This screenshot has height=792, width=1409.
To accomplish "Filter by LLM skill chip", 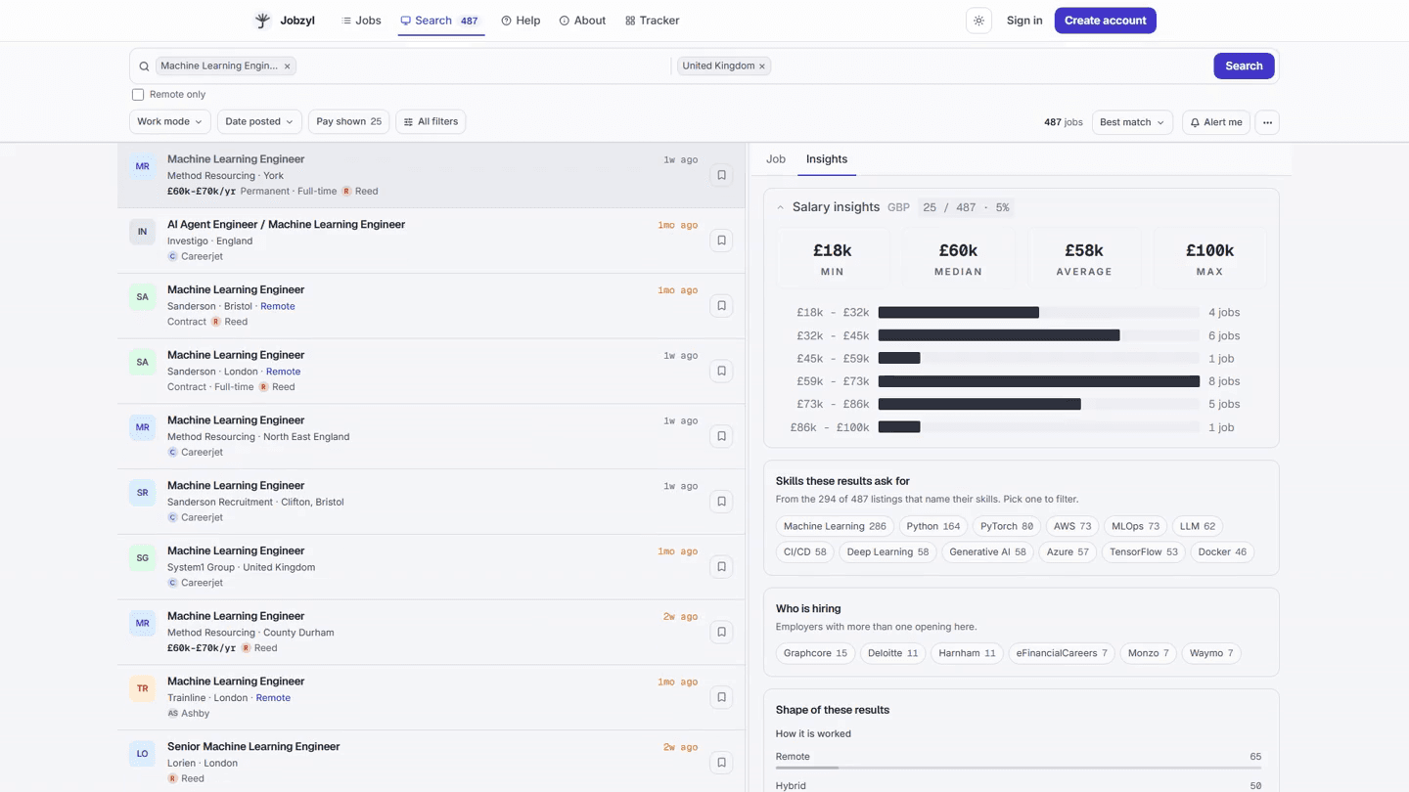I will coord(1197,526).
